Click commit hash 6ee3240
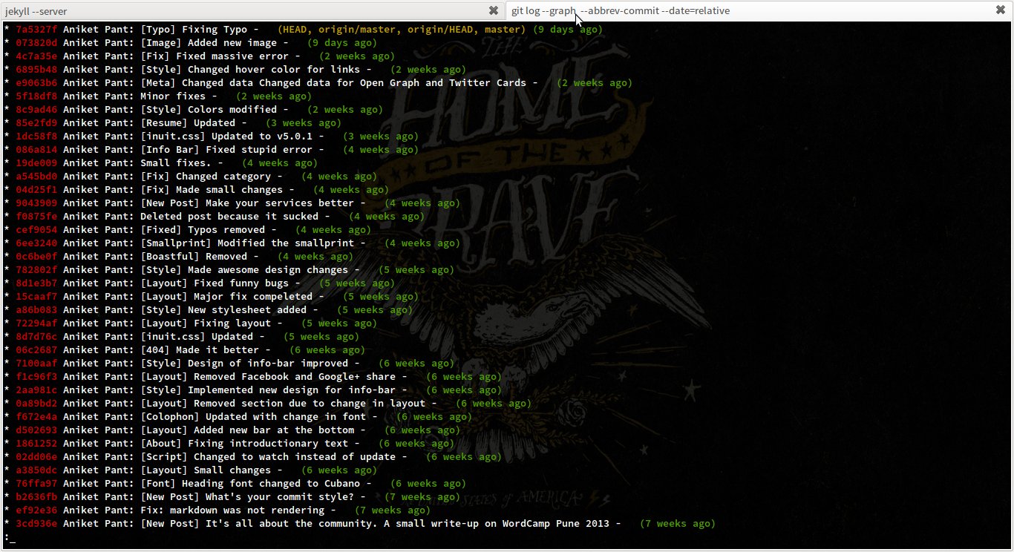The width and height of the screenshot is (1014, 552). [36, 243]
